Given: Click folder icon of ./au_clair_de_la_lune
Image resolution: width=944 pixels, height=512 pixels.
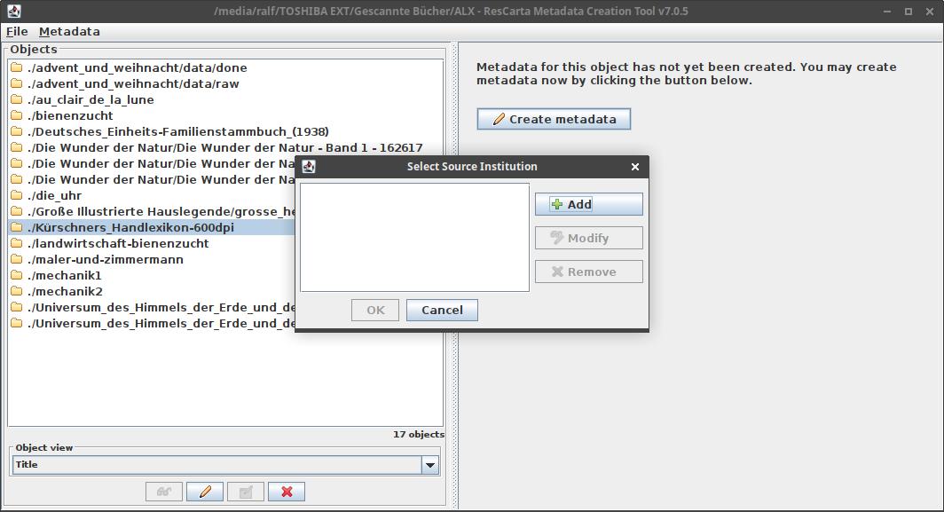Looking at the screenshot, I should (17, 98).
